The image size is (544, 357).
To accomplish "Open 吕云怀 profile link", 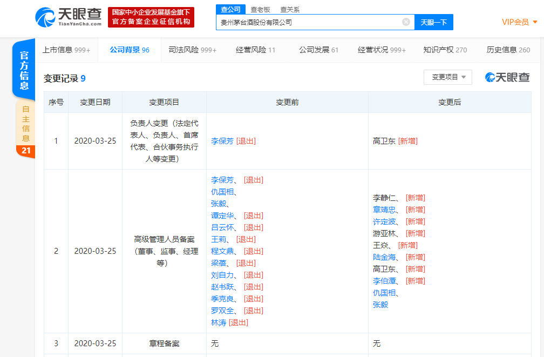I will point(222,227).
